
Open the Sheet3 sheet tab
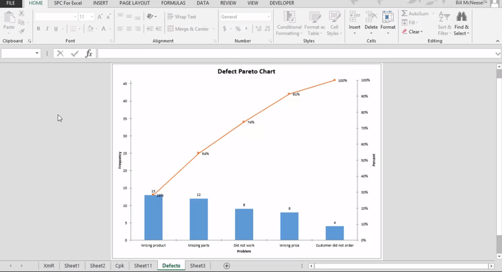coord(197,265)
